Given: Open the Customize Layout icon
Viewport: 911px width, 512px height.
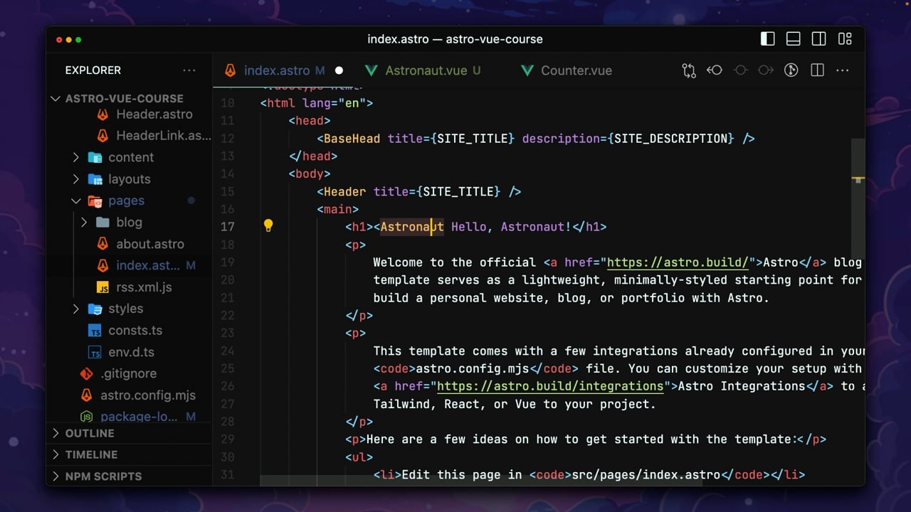Looking at the screenshot, I should (x=845, y=39).
